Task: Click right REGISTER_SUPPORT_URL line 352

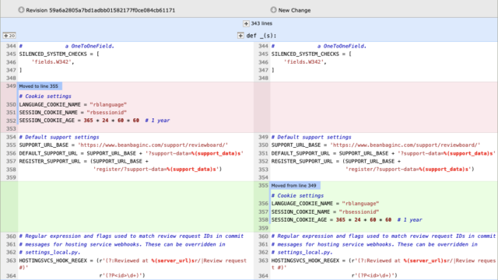Action: 336,161
